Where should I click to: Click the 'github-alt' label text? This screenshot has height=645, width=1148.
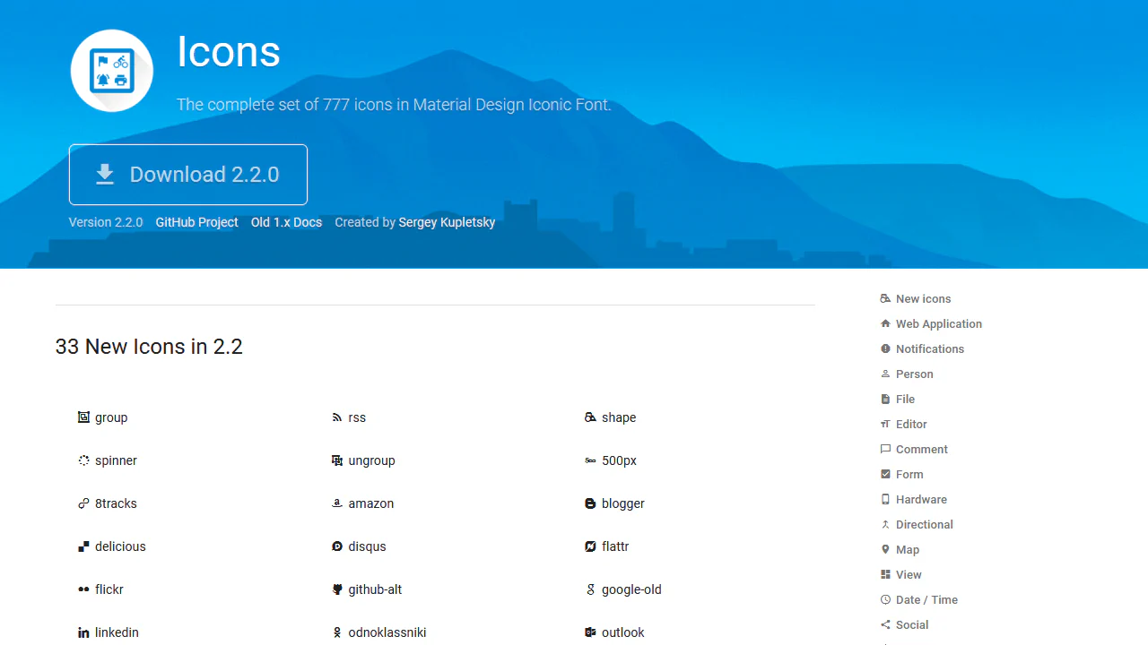375,589
